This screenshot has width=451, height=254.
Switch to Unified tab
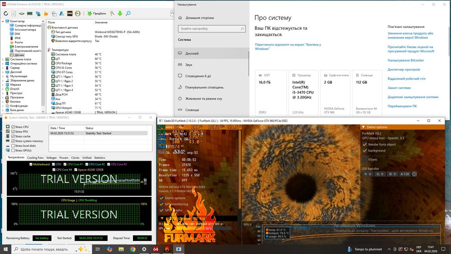tap(87, 157)
